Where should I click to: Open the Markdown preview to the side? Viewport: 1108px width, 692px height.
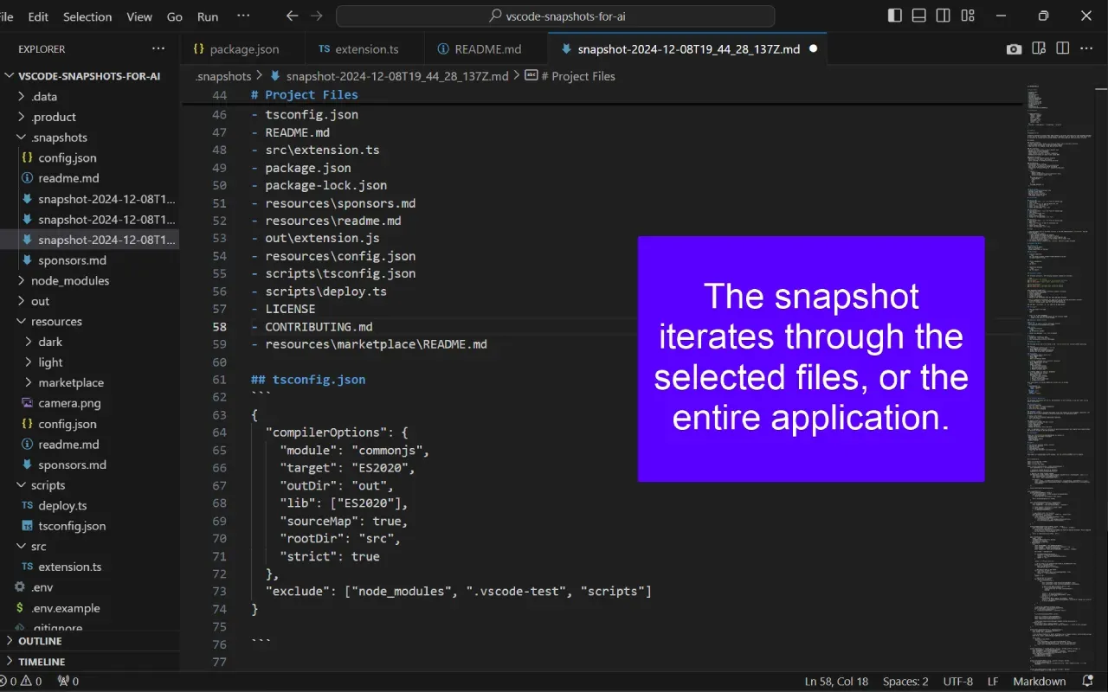[1039, 49]
